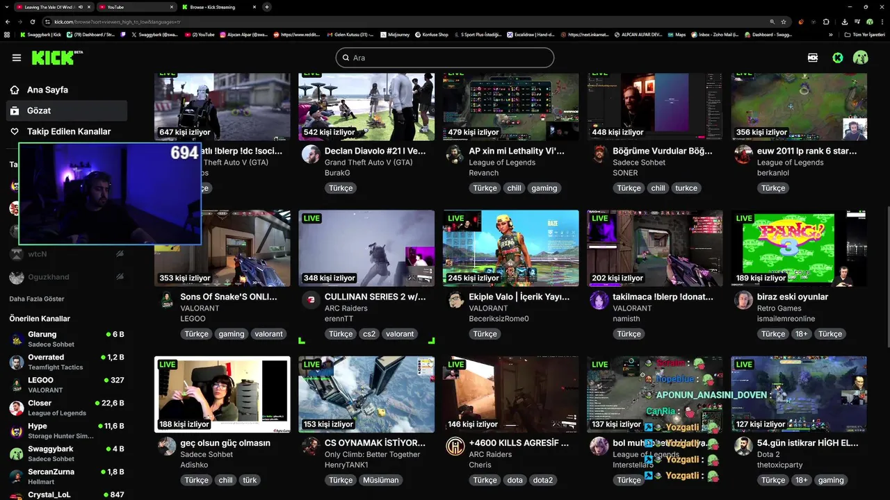Open a new browser tab with plus icon
The image size is (890, 500).
click(x=267, y=7)
